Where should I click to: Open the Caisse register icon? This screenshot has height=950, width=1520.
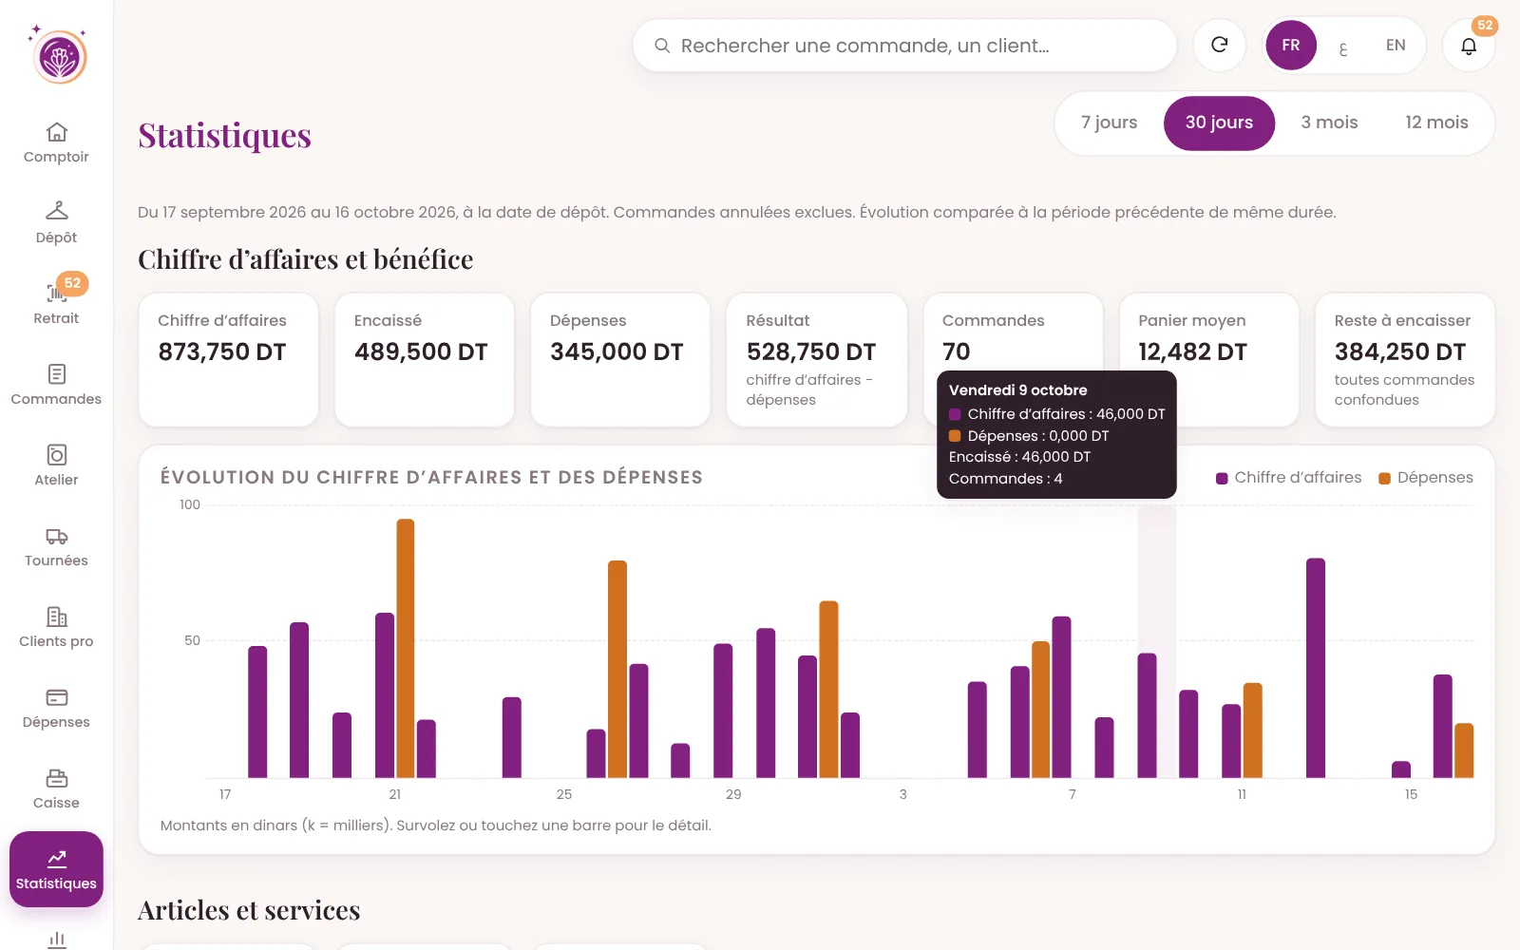[x=56, y=778]
